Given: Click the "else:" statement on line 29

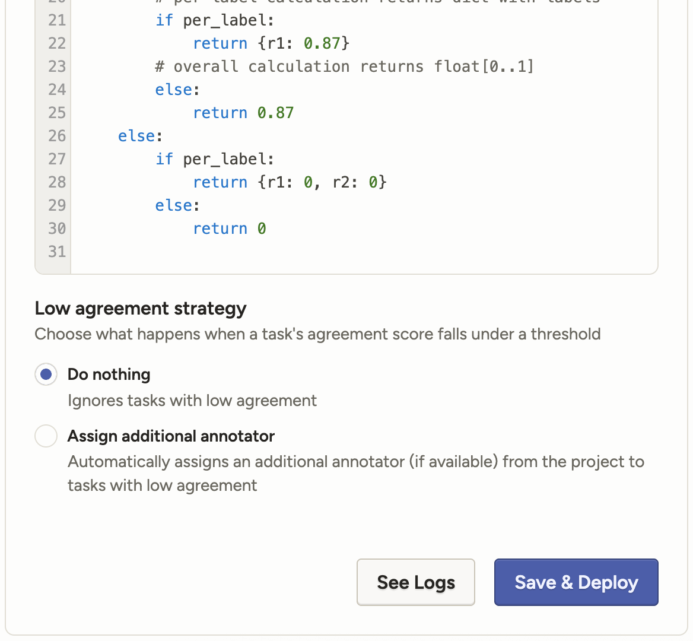Looking at the screenshot, I should tap(177, 205).
